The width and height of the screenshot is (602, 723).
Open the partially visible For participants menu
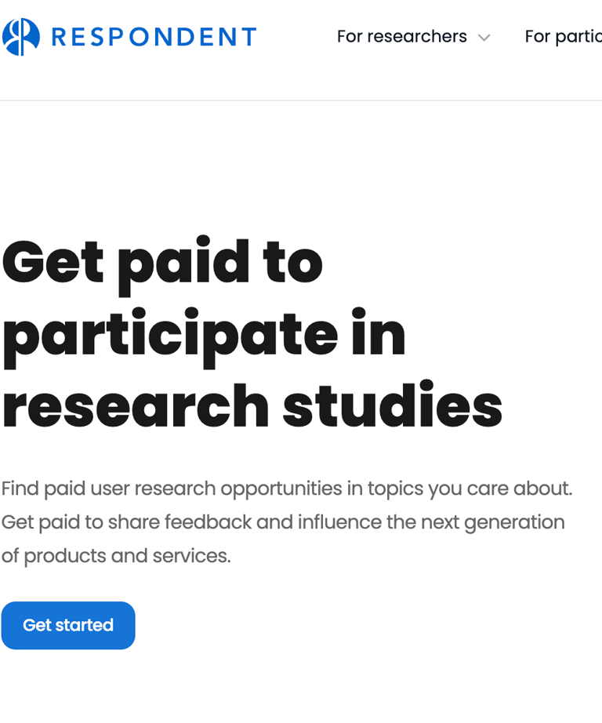pos(563,37)
